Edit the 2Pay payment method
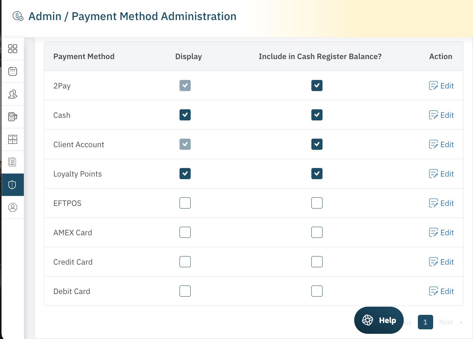The image size is (473, 339). pyautogui.click(x=441, y=86)
